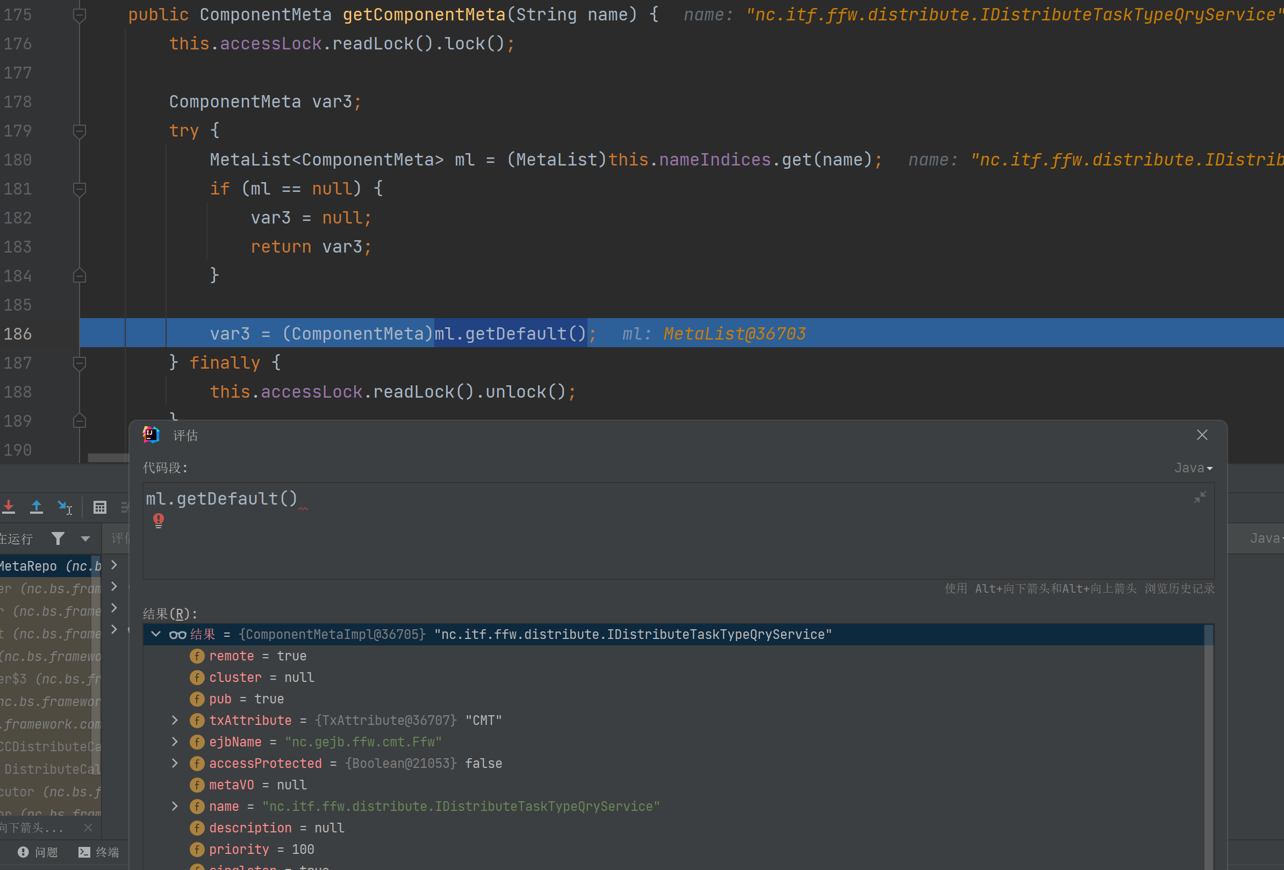Viewport: 1284px width, 870px height.
Task: Click the force step into icon
Action: click(x=8, y=507)
